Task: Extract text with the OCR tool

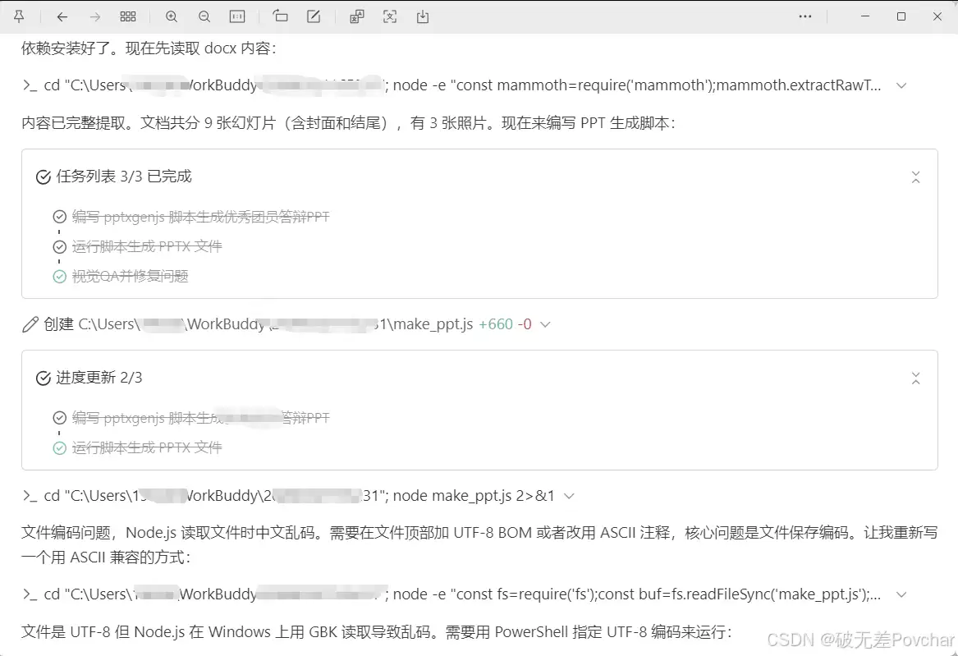Action: (390, 16)
